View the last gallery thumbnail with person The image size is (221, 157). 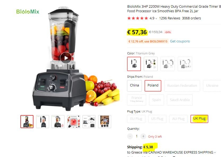pos(105,121)
